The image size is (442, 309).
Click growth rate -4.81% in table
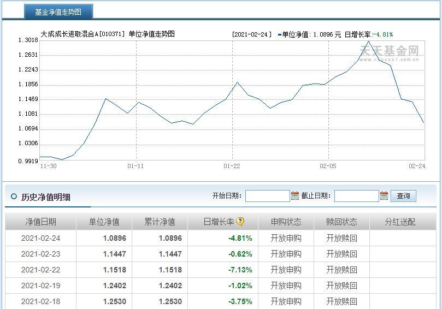coord(240,238)
